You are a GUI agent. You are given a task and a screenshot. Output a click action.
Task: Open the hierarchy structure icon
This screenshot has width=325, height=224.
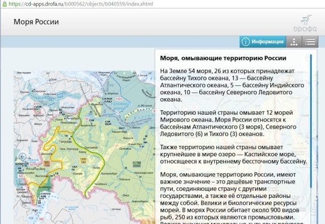tap(294, 42)
